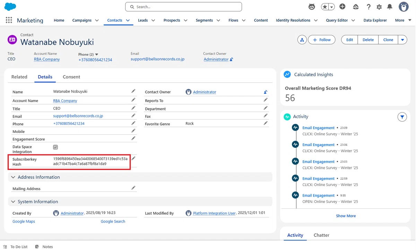Open Notes utility bar item
Image resolution: width=416 pixels, height=251 pixels.
point(44,247)
